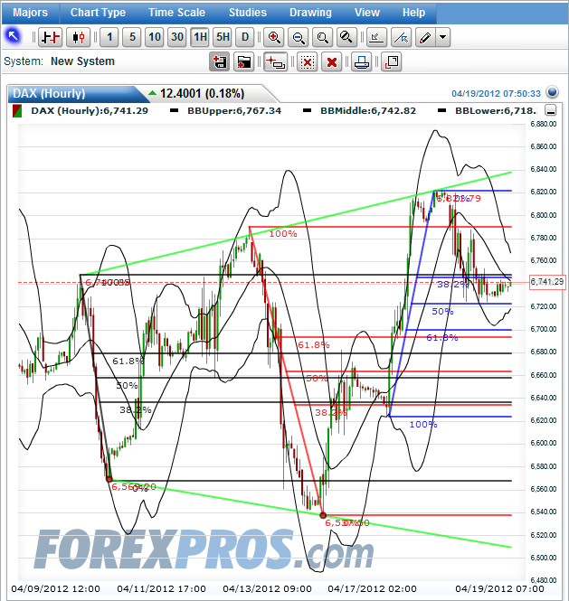Click the trend line drawing tool
569x601 pixels.
tap(401, 37)
